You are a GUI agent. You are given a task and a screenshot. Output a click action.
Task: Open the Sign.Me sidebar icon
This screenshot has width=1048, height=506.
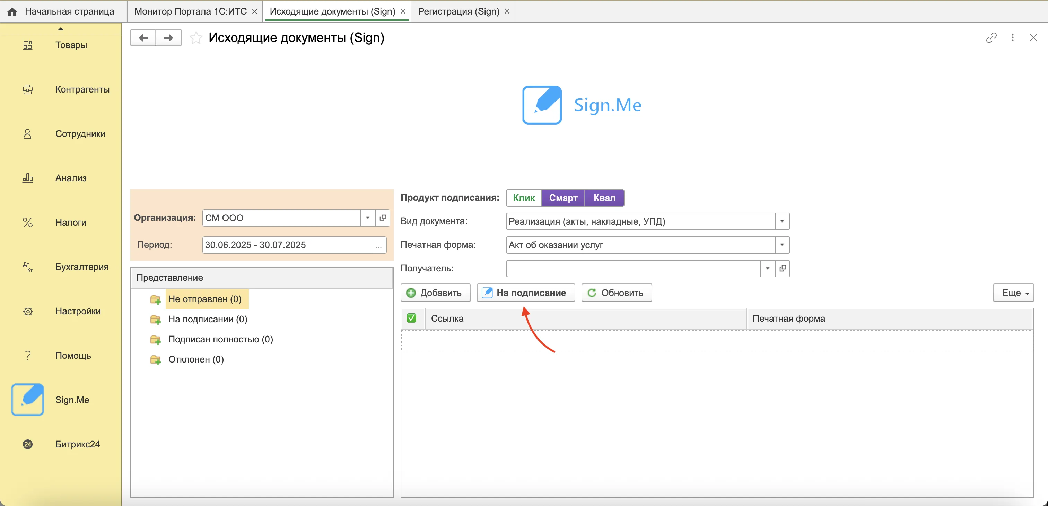pos(28,400)
